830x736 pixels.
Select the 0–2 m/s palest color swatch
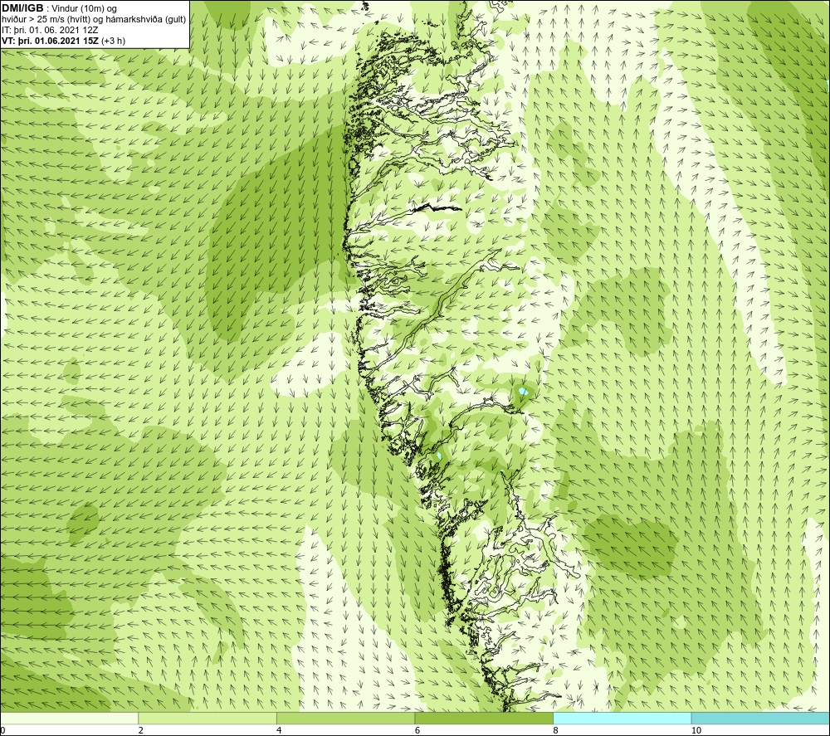[x=70, y=718]
